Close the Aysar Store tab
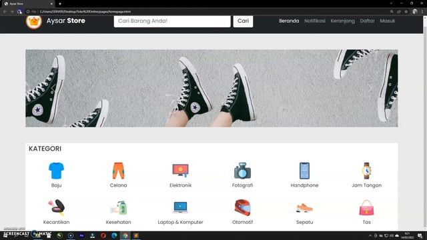This screenshot has width=427, height=240. tap(51, 4)
